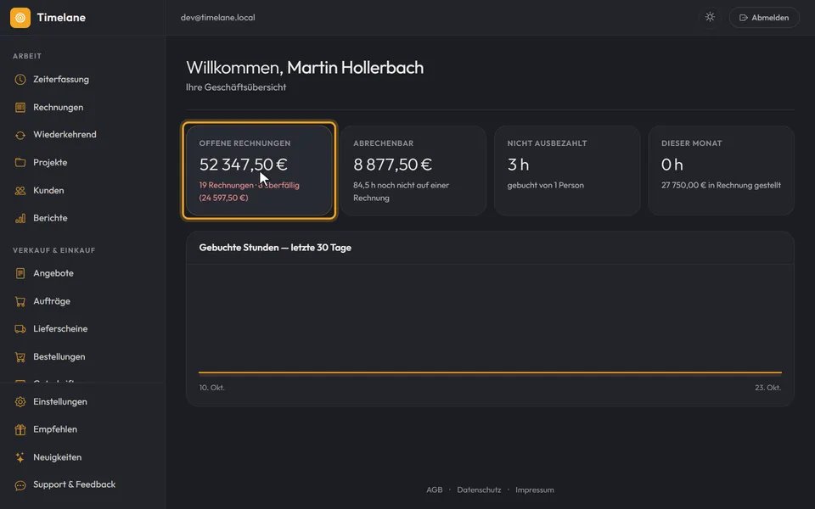Click the truck icon beside Lieferscheine
815x509 pixels.
click(x=20, y=329)
